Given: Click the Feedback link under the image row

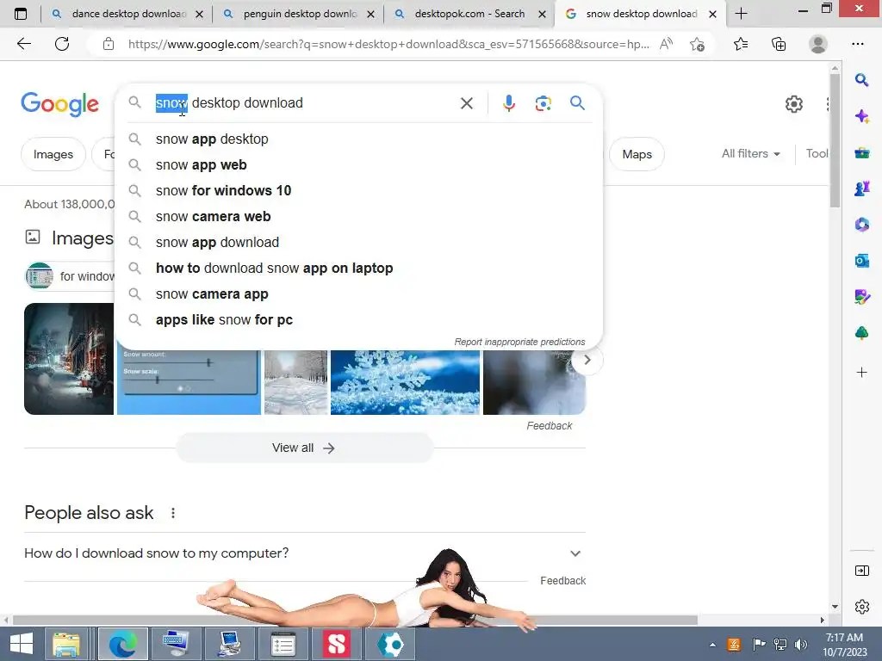Looking at the screenshot, I should [549, 426].
